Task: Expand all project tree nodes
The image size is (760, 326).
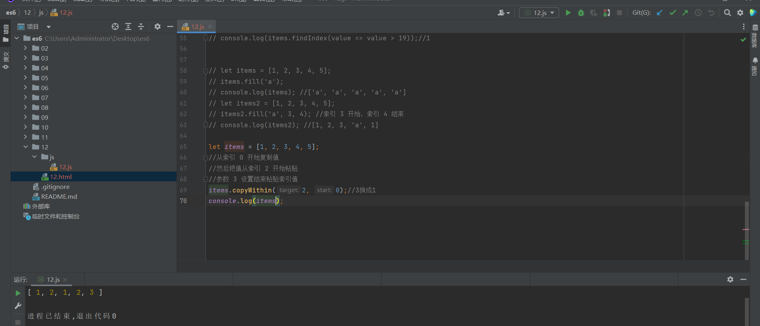Action: [128, 26]
